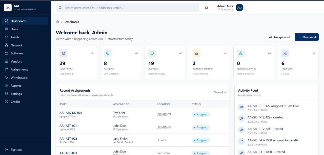Click home icon in breadcrumb

[x=57, y=22]
